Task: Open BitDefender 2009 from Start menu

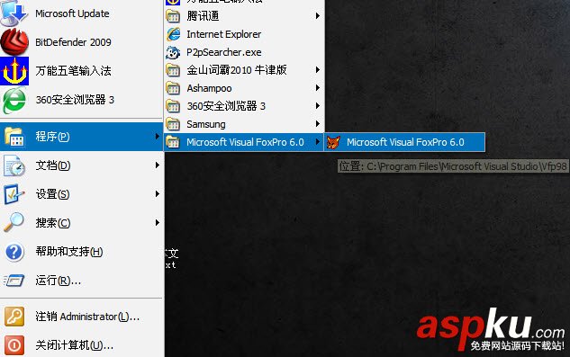Action: click(x=81, y=42)
